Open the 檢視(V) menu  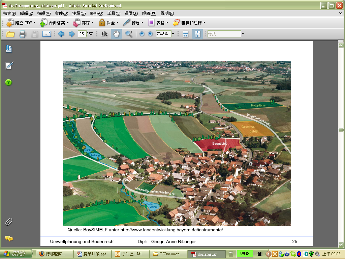[x=44, y=13]
